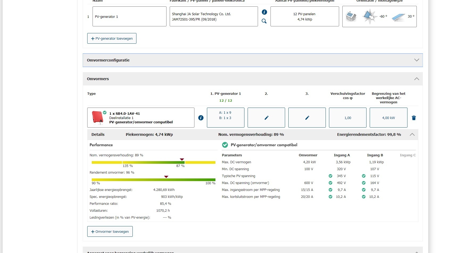The image size is (458, 253).
Task: Click the info icon next to PV-paneel
Action: (264, 12)
